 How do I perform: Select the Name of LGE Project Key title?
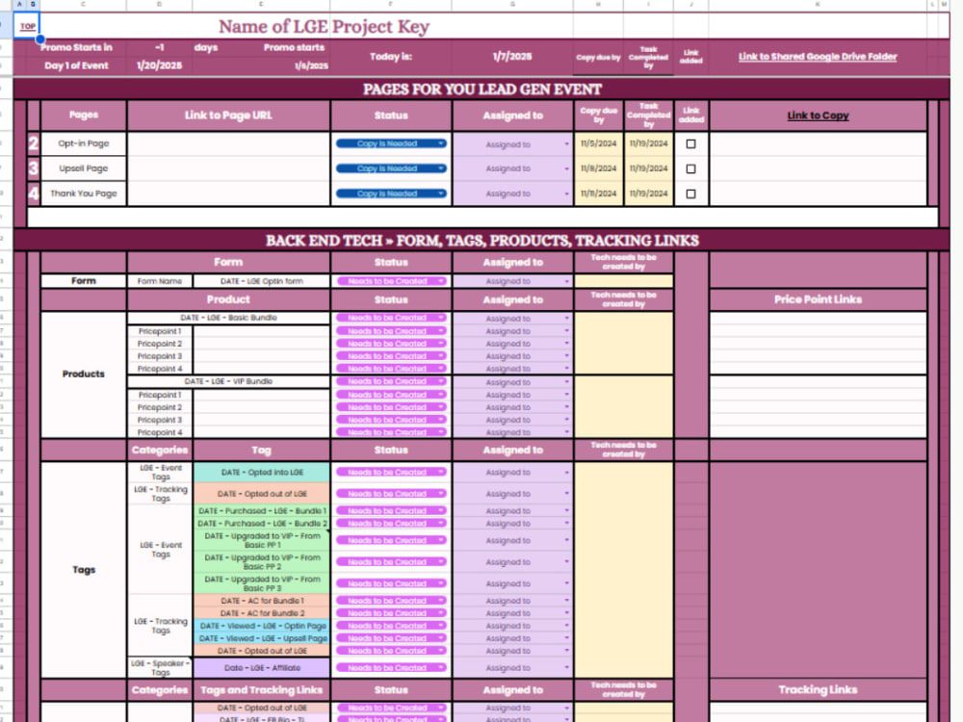tap(324, 26)
